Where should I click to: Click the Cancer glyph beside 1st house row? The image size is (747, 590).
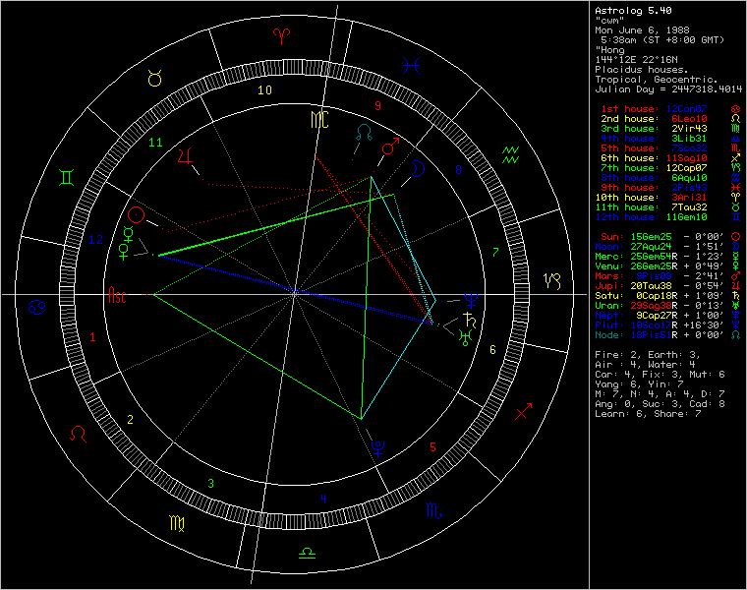click(735, 109)
